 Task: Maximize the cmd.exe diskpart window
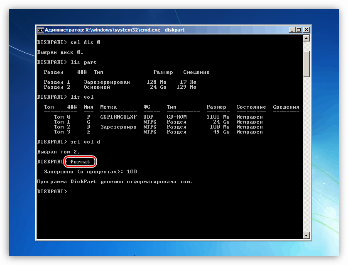point(299,30)
